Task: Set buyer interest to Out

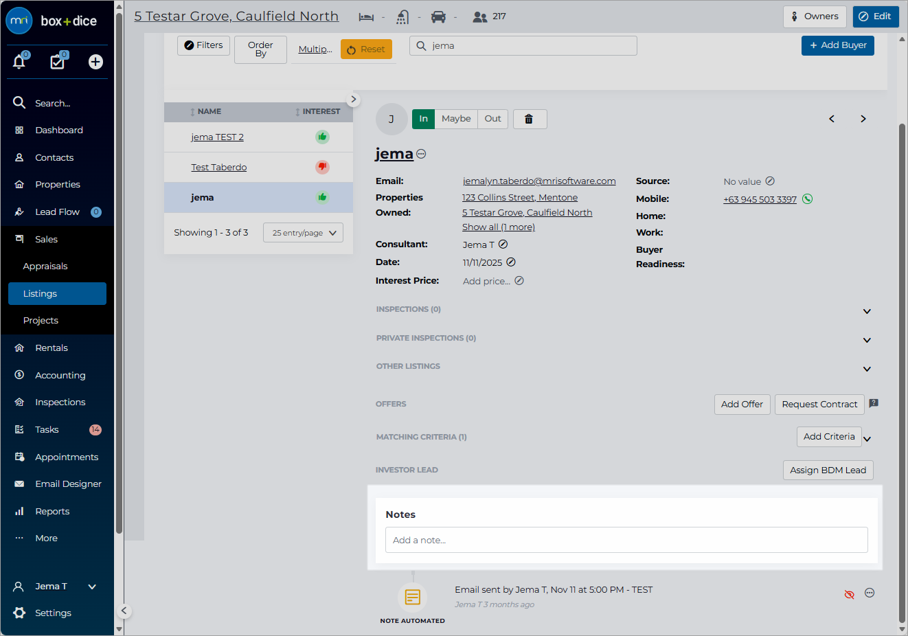Action: click(493, 119)
